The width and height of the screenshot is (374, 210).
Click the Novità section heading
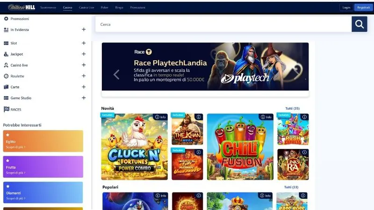tap(108, 108)
